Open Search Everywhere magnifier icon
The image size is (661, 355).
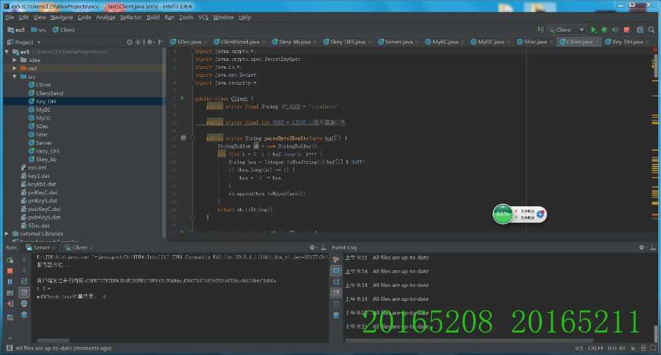tap(651, 30)
